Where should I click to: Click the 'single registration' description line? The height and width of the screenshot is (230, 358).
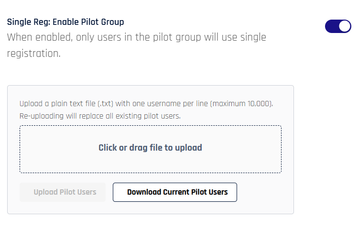[x=33, y=53]
